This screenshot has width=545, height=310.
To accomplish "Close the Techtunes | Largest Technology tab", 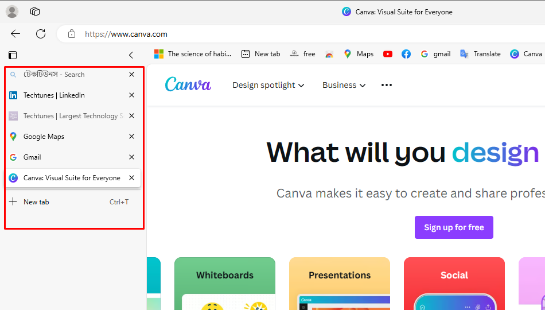I will [132, 116].
